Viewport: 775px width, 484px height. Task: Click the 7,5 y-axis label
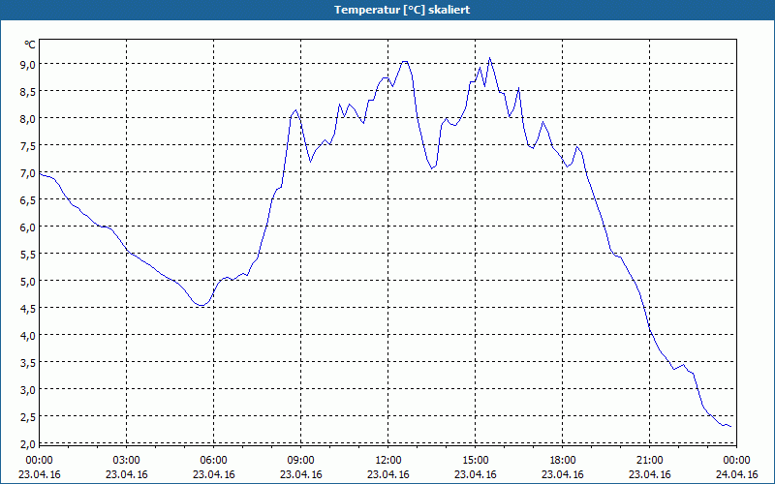coord(28,146)
